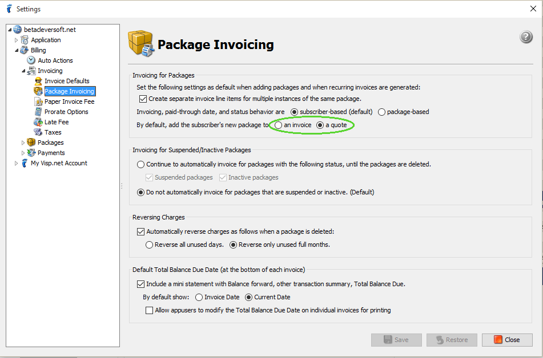
Task: Click the panel splitter handle
Action: pyautogui.click(x=122, y=186)
